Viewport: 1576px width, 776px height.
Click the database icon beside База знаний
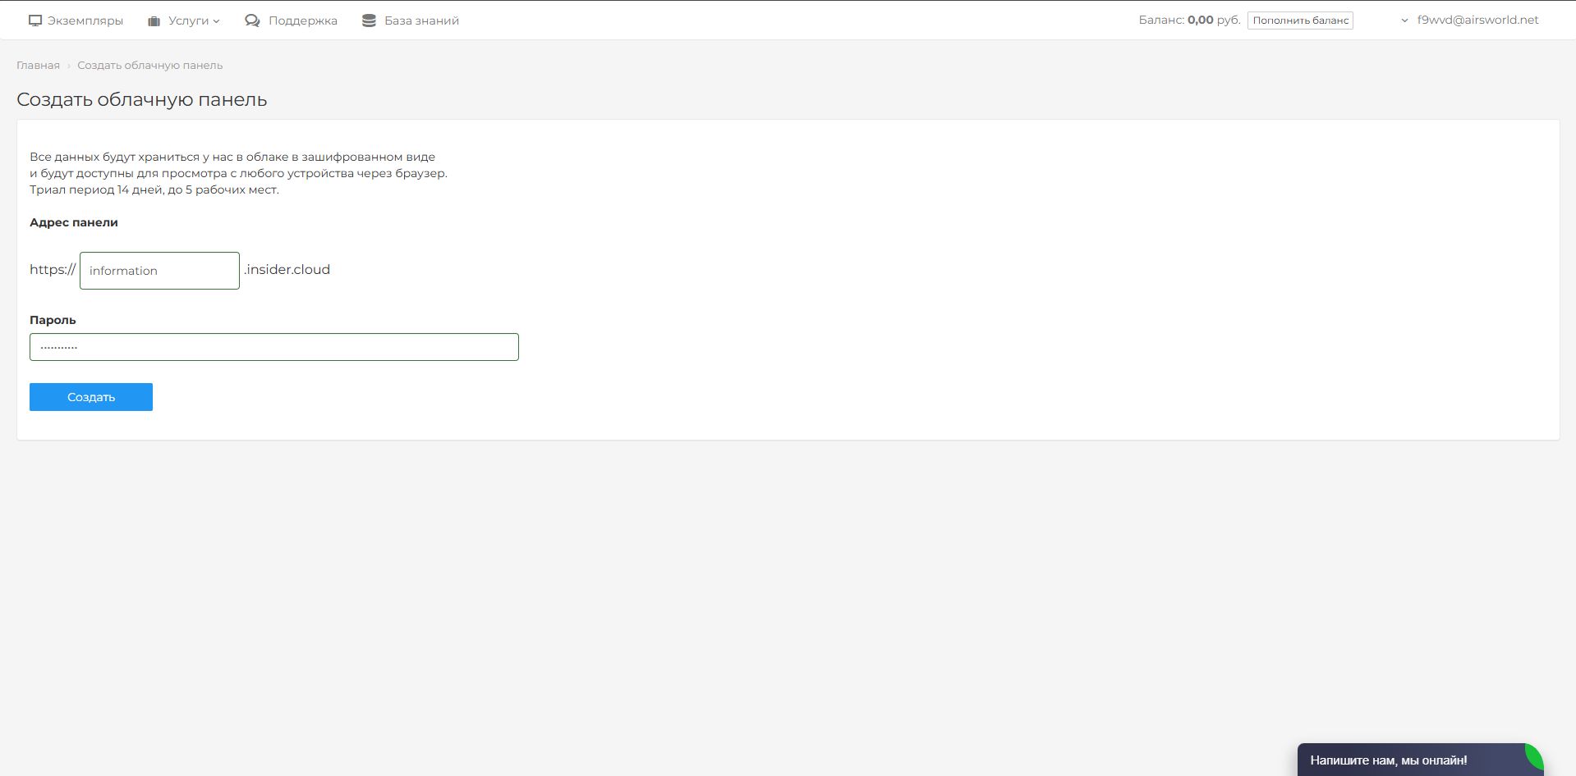(369, 21)
